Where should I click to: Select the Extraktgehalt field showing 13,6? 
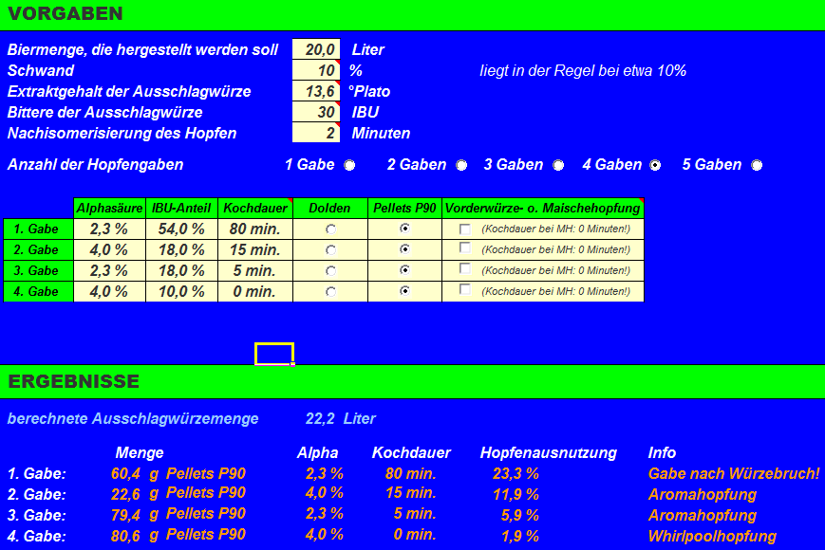[x=315, y=91]
